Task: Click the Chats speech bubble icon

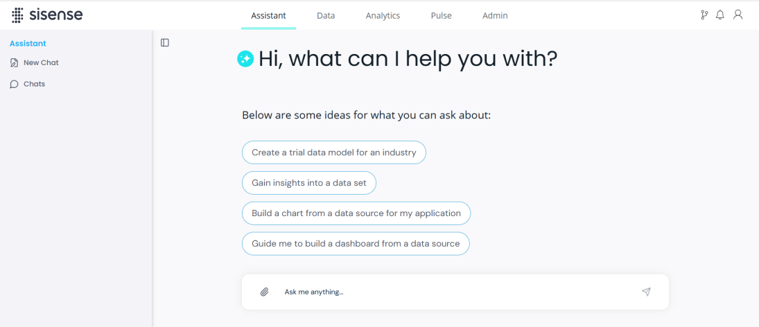Action: point(14,84)
